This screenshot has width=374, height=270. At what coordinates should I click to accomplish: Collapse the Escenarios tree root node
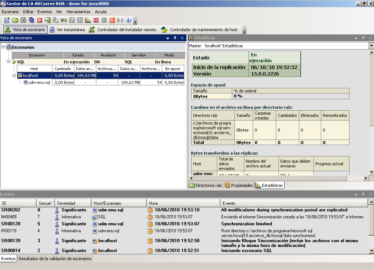coord(3,47)
